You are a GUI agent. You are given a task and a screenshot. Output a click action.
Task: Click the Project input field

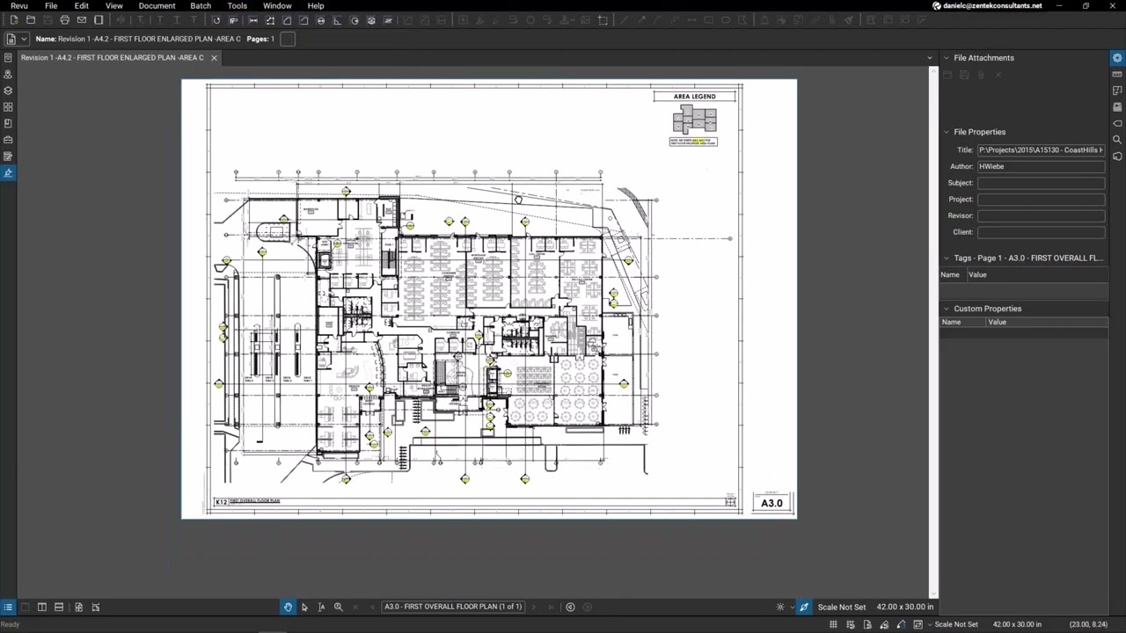[x=1041, y=200]
